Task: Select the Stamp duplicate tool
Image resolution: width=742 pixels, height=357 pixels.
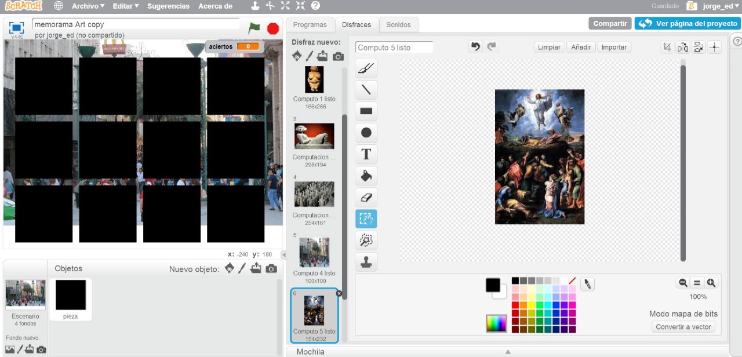Action: (x=366, y=262)
